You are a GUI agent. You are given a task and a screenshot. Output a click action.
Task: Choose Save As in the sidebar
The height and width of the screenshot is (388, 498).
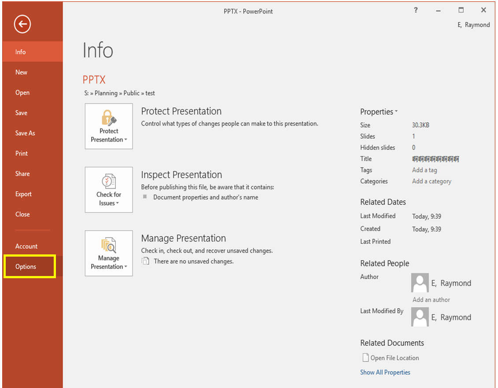pos(33,133)
